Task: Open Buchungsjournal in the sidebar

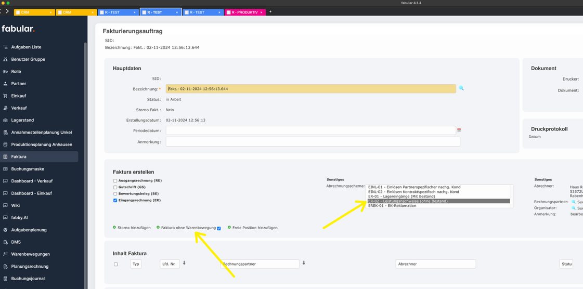Action: pyautogui.click(x=28, y=279)
